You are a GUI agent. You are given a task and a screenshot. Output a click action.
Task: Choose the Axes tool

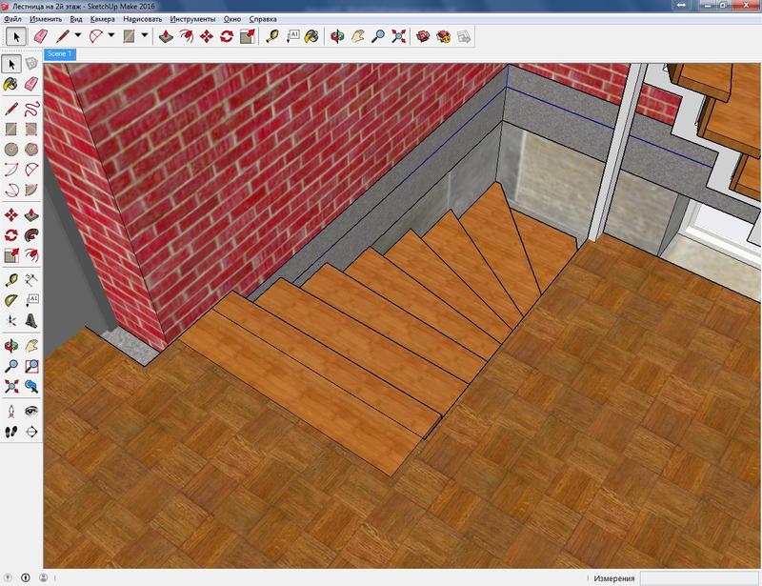click(x=11, y=320)
